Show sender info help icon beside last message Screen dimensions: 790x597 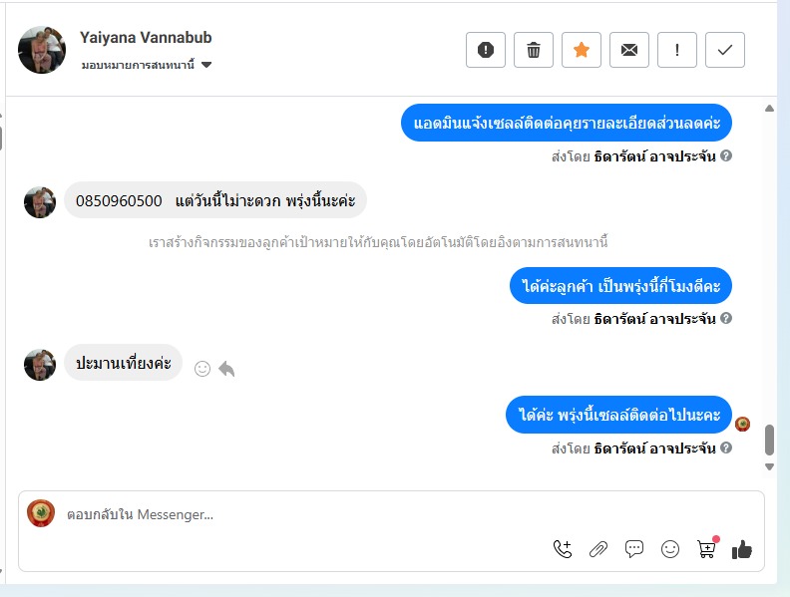point(726,448)
